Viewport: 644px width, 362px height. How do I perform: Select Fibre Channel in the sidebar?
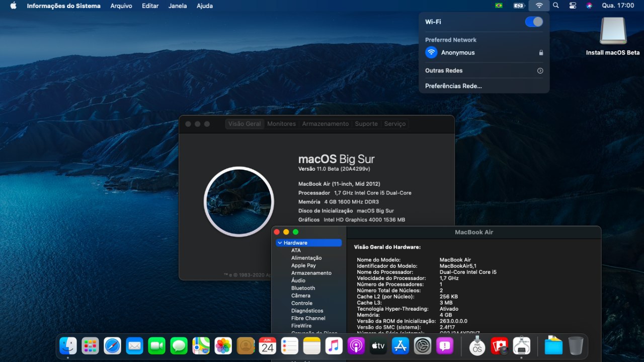coord(308,318)
